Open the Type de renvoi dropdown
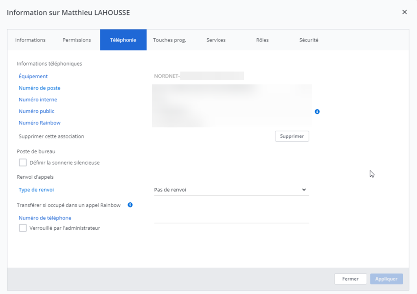417x294 pixels. pyautogui.click(x=231, y=190)
